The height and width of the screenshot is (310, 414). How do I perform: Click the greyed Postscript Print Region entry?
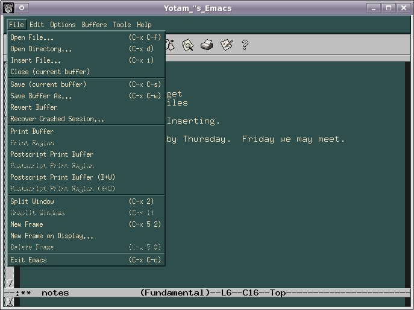pyautogui.click(x=86, y=166)
